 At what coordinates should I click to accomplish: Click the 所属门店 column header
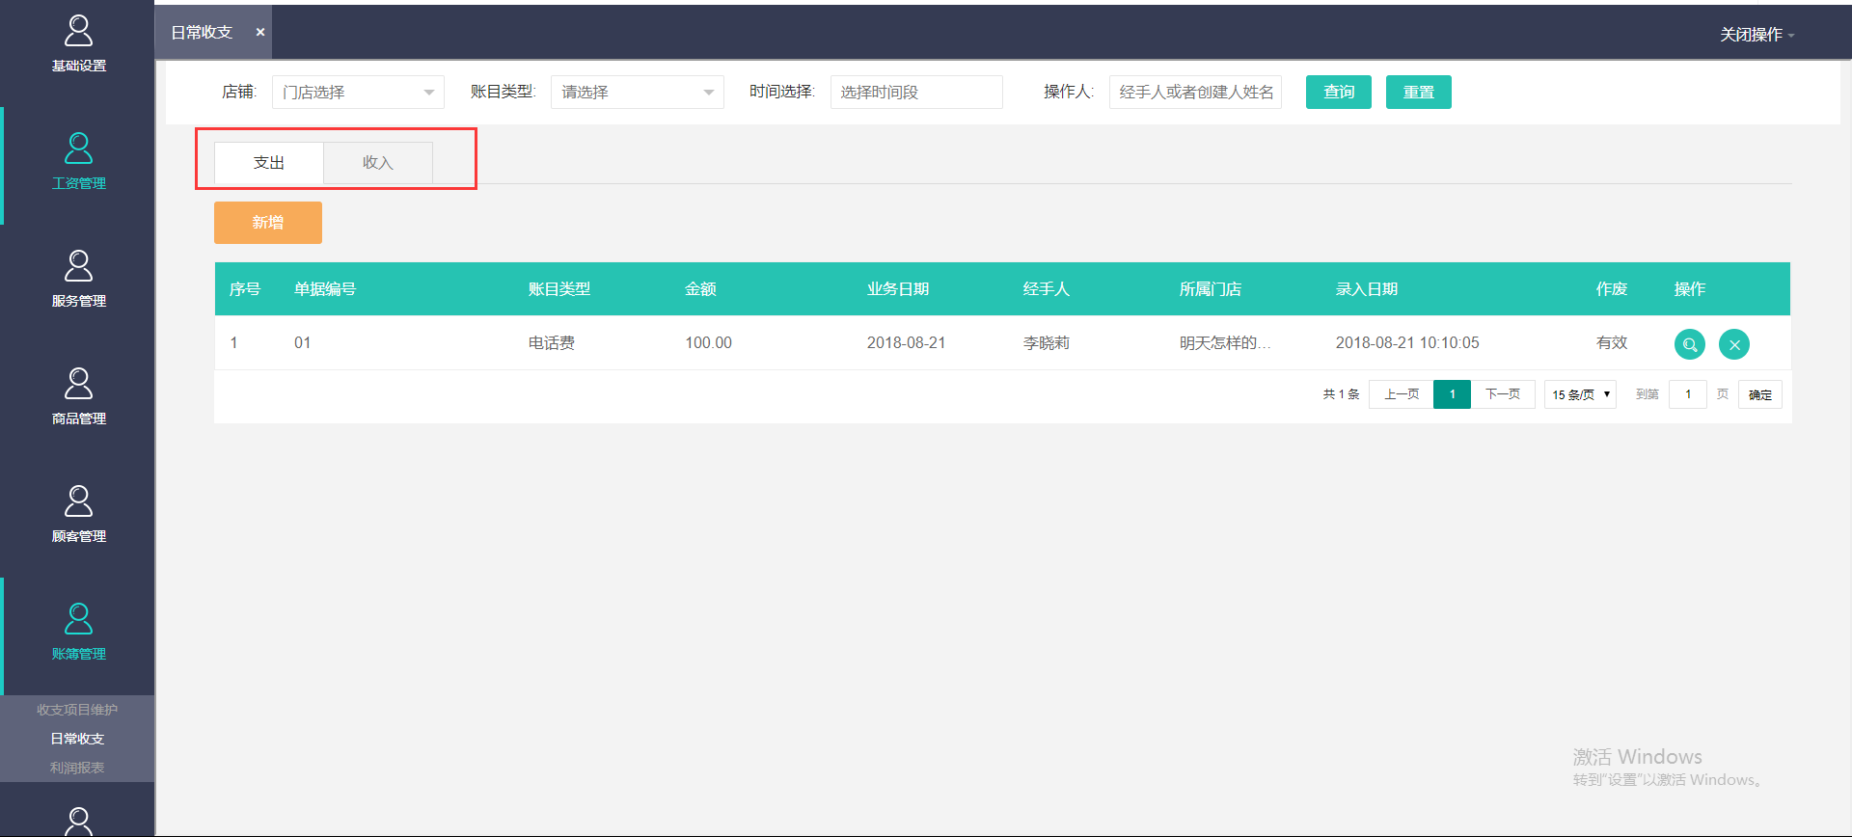point(1211,289)
